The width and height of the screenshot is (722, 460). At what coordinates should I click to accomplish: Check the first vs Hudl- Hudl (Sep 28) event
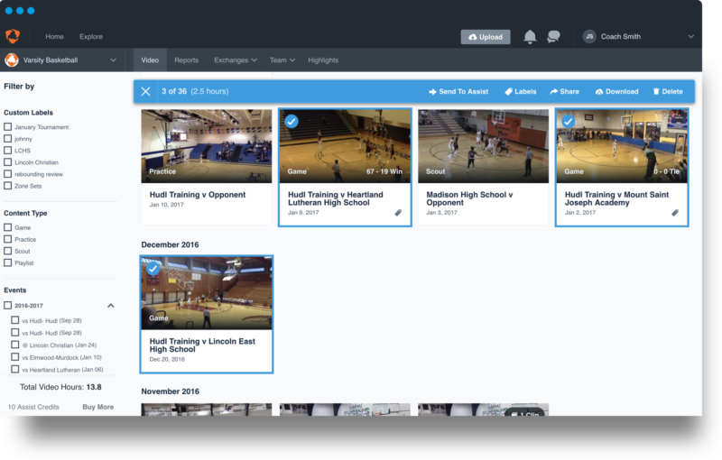tap(15, 320)
